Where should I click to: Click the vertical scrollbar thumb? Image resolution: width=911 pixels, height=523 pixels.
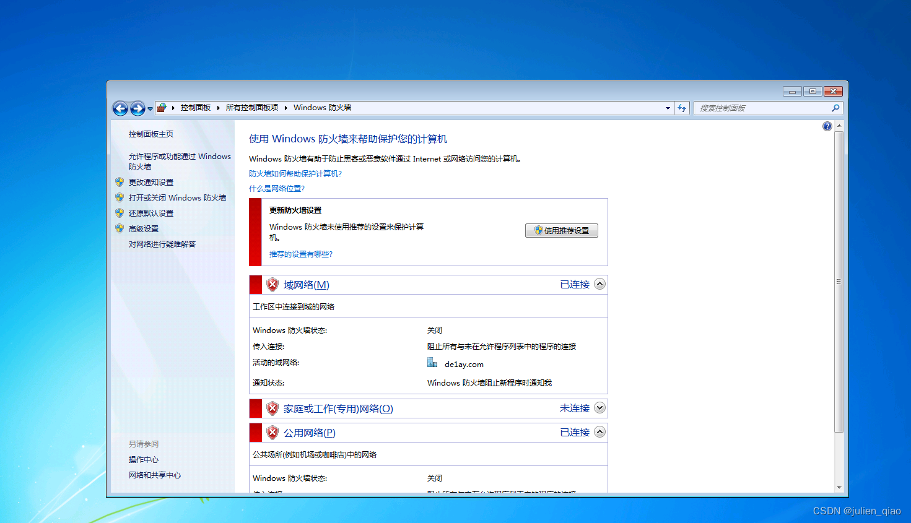click(839, 282)
